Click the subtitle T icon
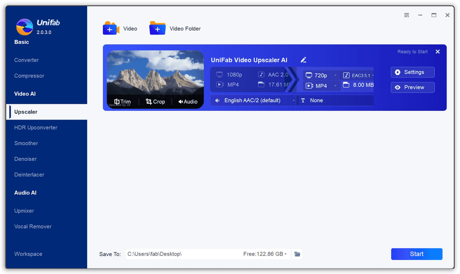Image resolution: width=460 pixels, height=274 pixels. 303,100
